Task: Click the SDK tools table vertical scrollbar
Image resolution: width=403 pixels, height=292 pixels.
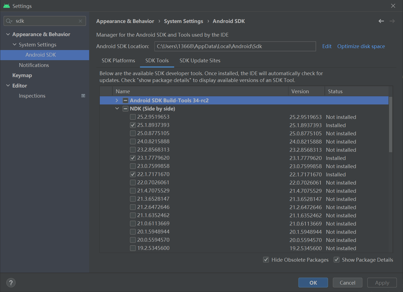Action: [391, 124]
